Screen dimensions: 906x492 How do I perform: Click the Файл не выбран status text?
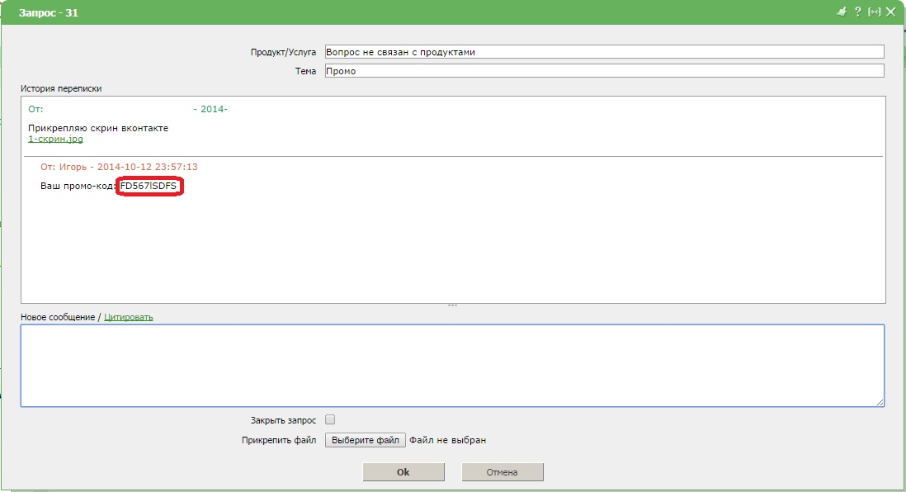tap(447, 440)
